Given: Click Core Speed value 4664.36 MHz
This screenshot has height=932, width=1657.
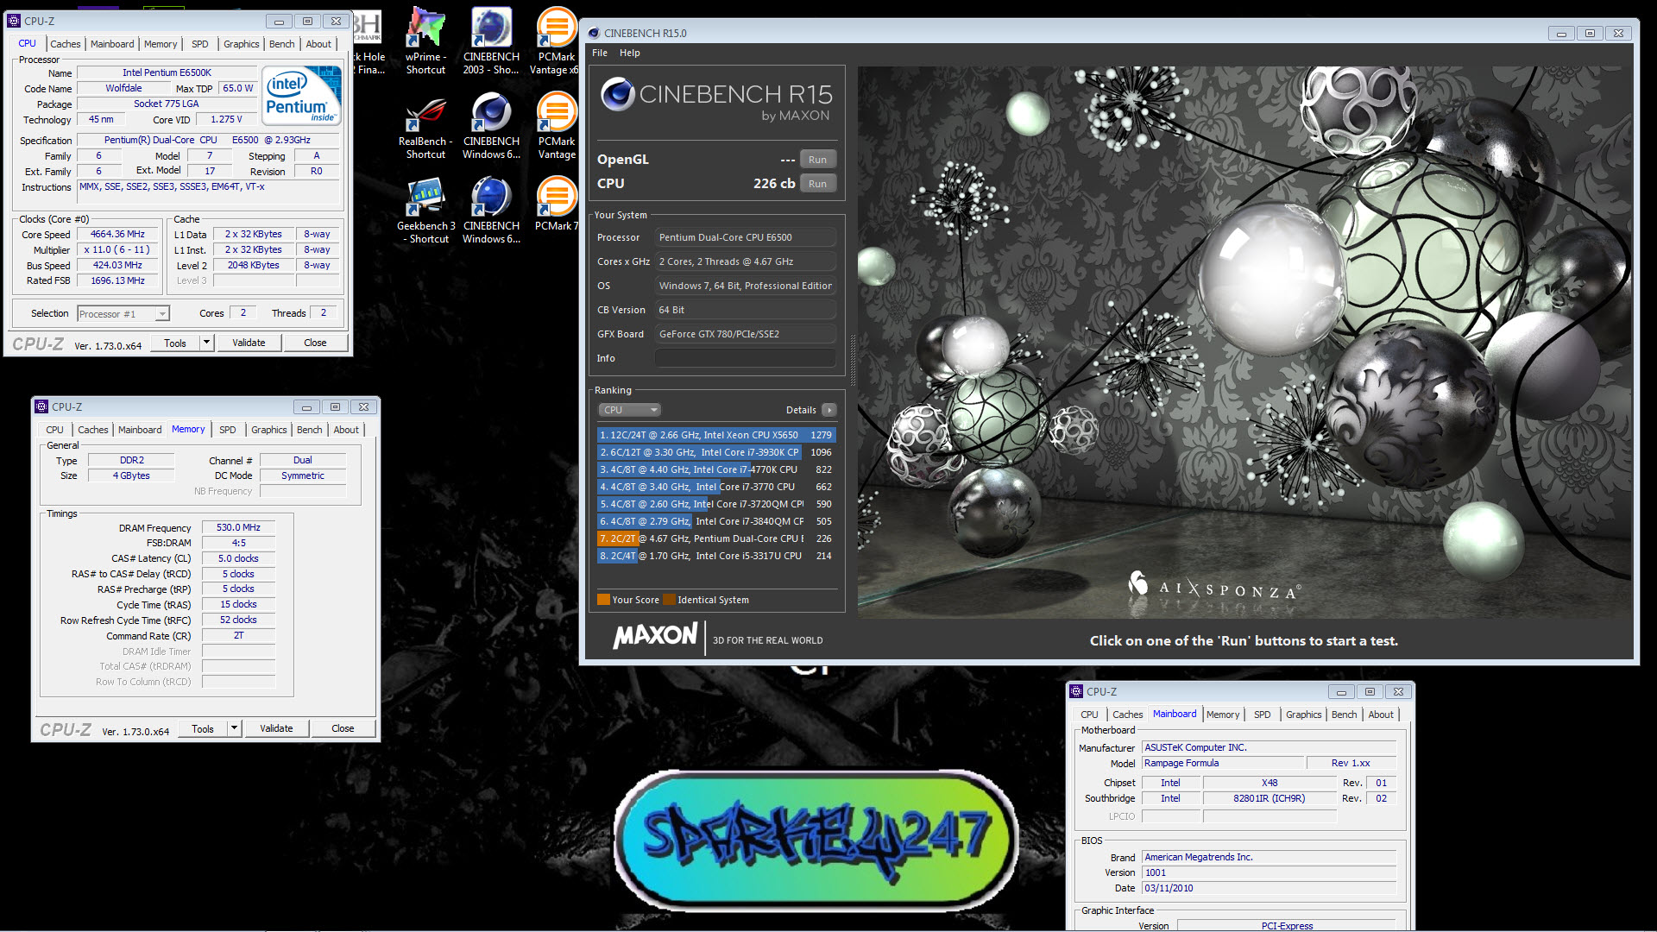Looking at the screenshot, I should (x=117, y=234).
